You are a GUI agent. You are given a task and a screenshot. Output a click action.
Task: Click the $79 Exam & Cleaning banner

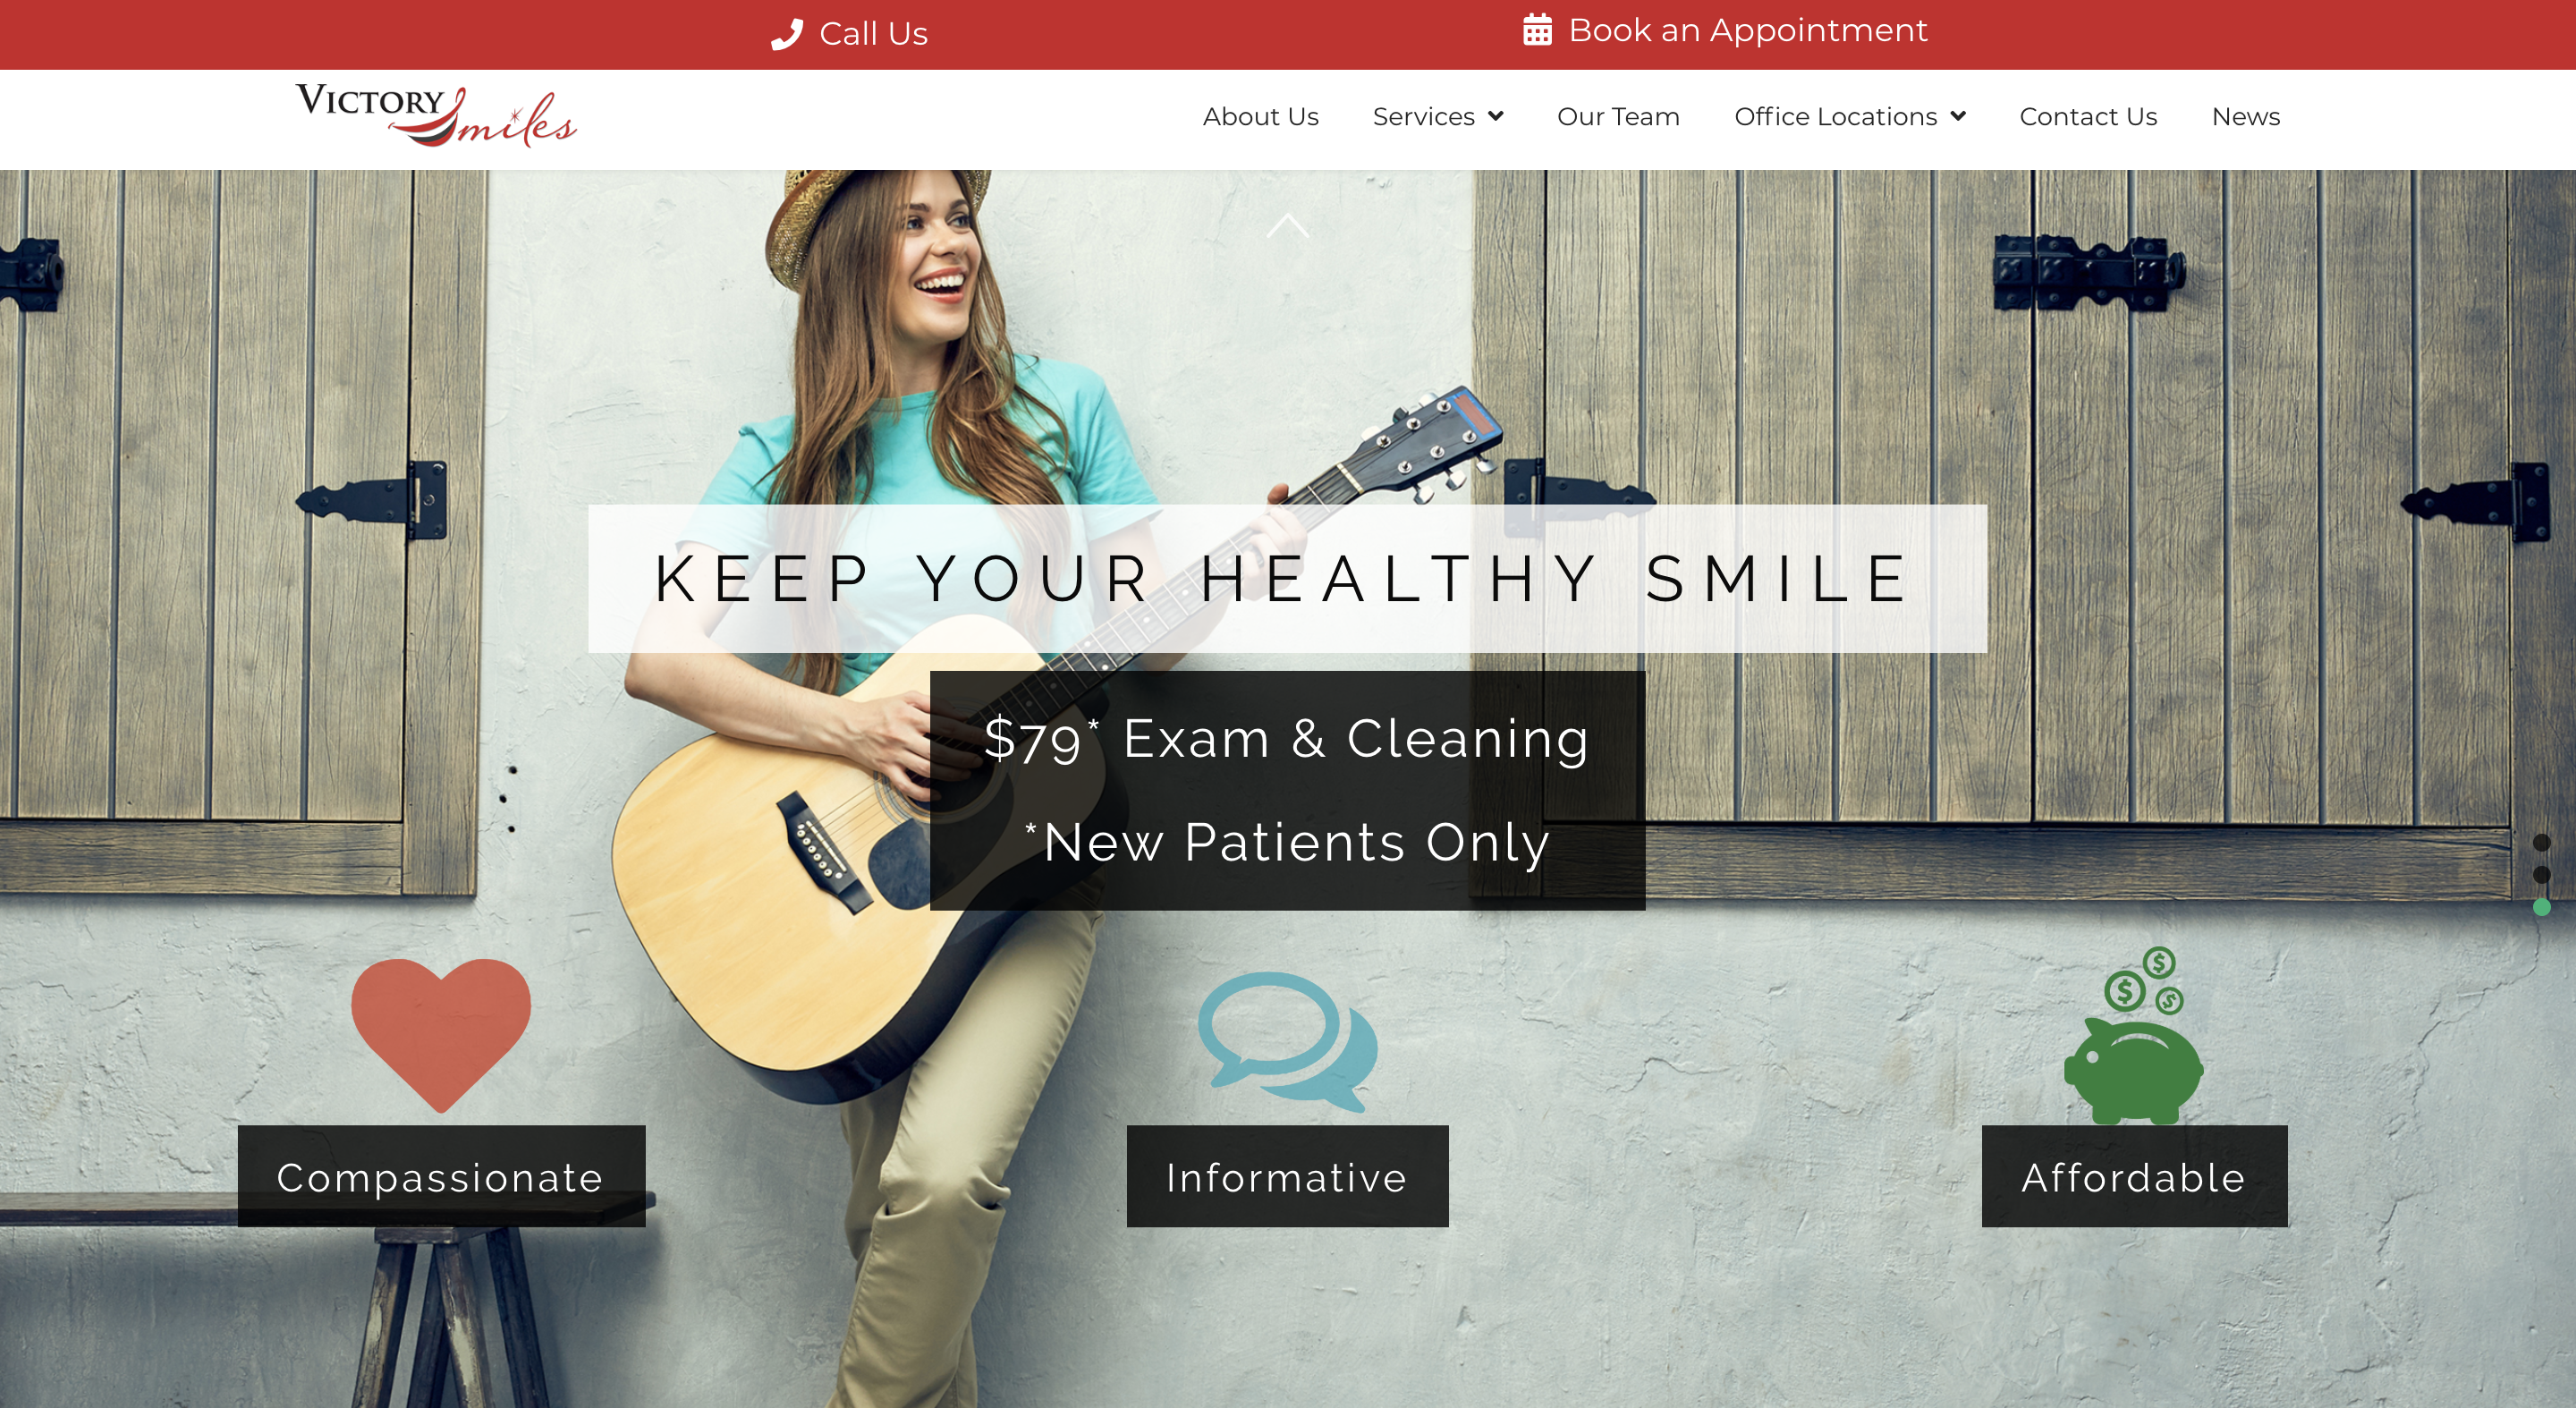tap(1287, 790)
